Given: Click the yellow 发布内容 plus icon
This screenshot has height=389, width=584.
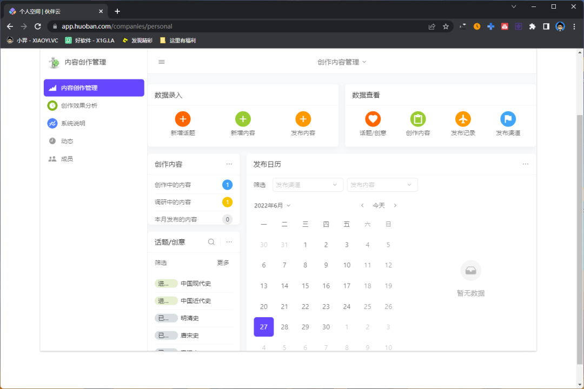Looking at the screenshot, I should click(x=303, y=118).
